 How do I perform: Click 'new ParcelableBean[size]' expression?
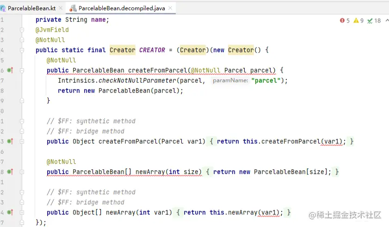tap(284, 172)
